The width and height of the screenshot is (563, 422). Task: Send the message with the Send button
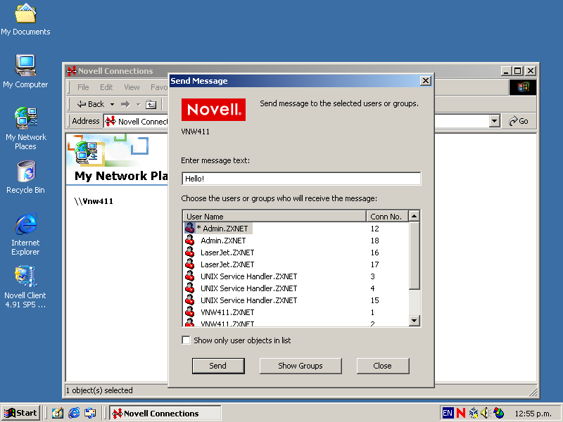pos(218,366)
